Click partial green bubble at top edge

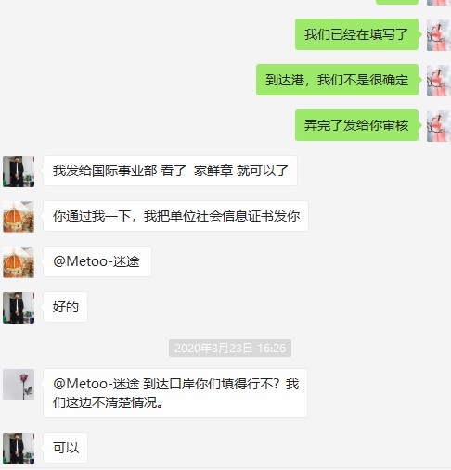point(397,2)
